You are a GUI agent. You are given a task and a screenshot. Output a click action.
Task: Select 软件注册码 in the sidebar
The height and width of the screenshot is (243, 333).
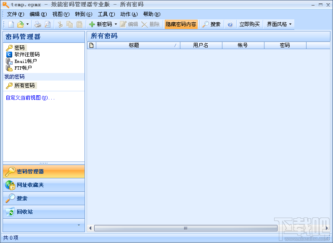(27, 55)
